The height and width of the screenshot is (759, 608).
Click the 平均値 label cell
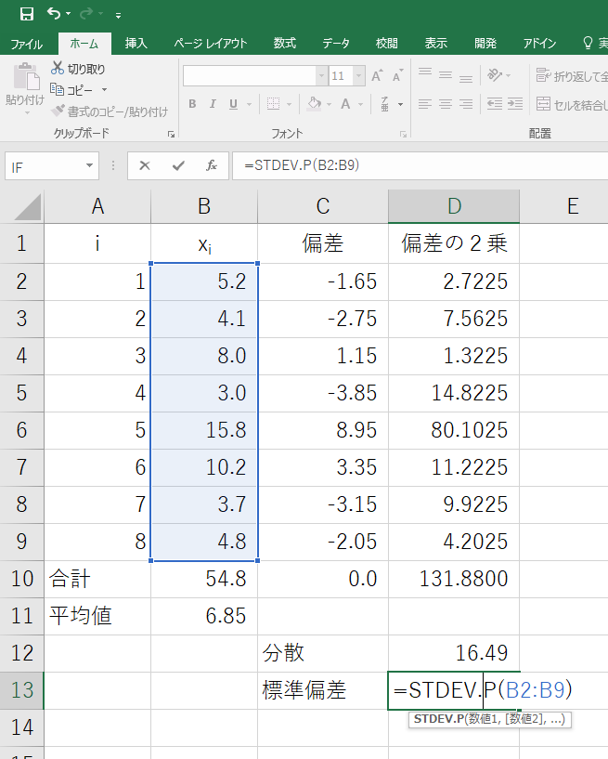click(x=97, y=616)
